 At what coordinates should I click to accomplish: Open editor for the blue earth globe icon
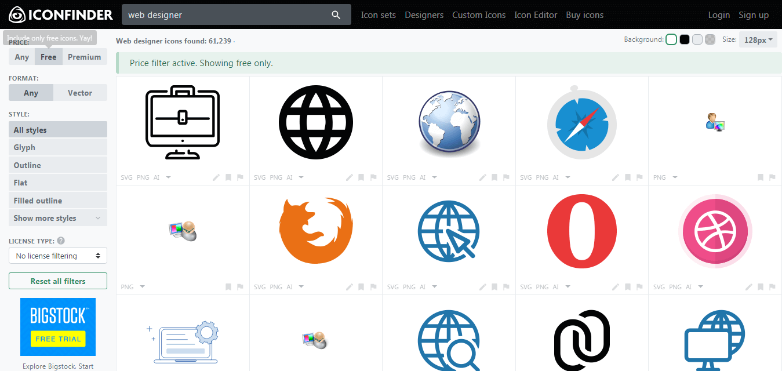pos(483,177)
